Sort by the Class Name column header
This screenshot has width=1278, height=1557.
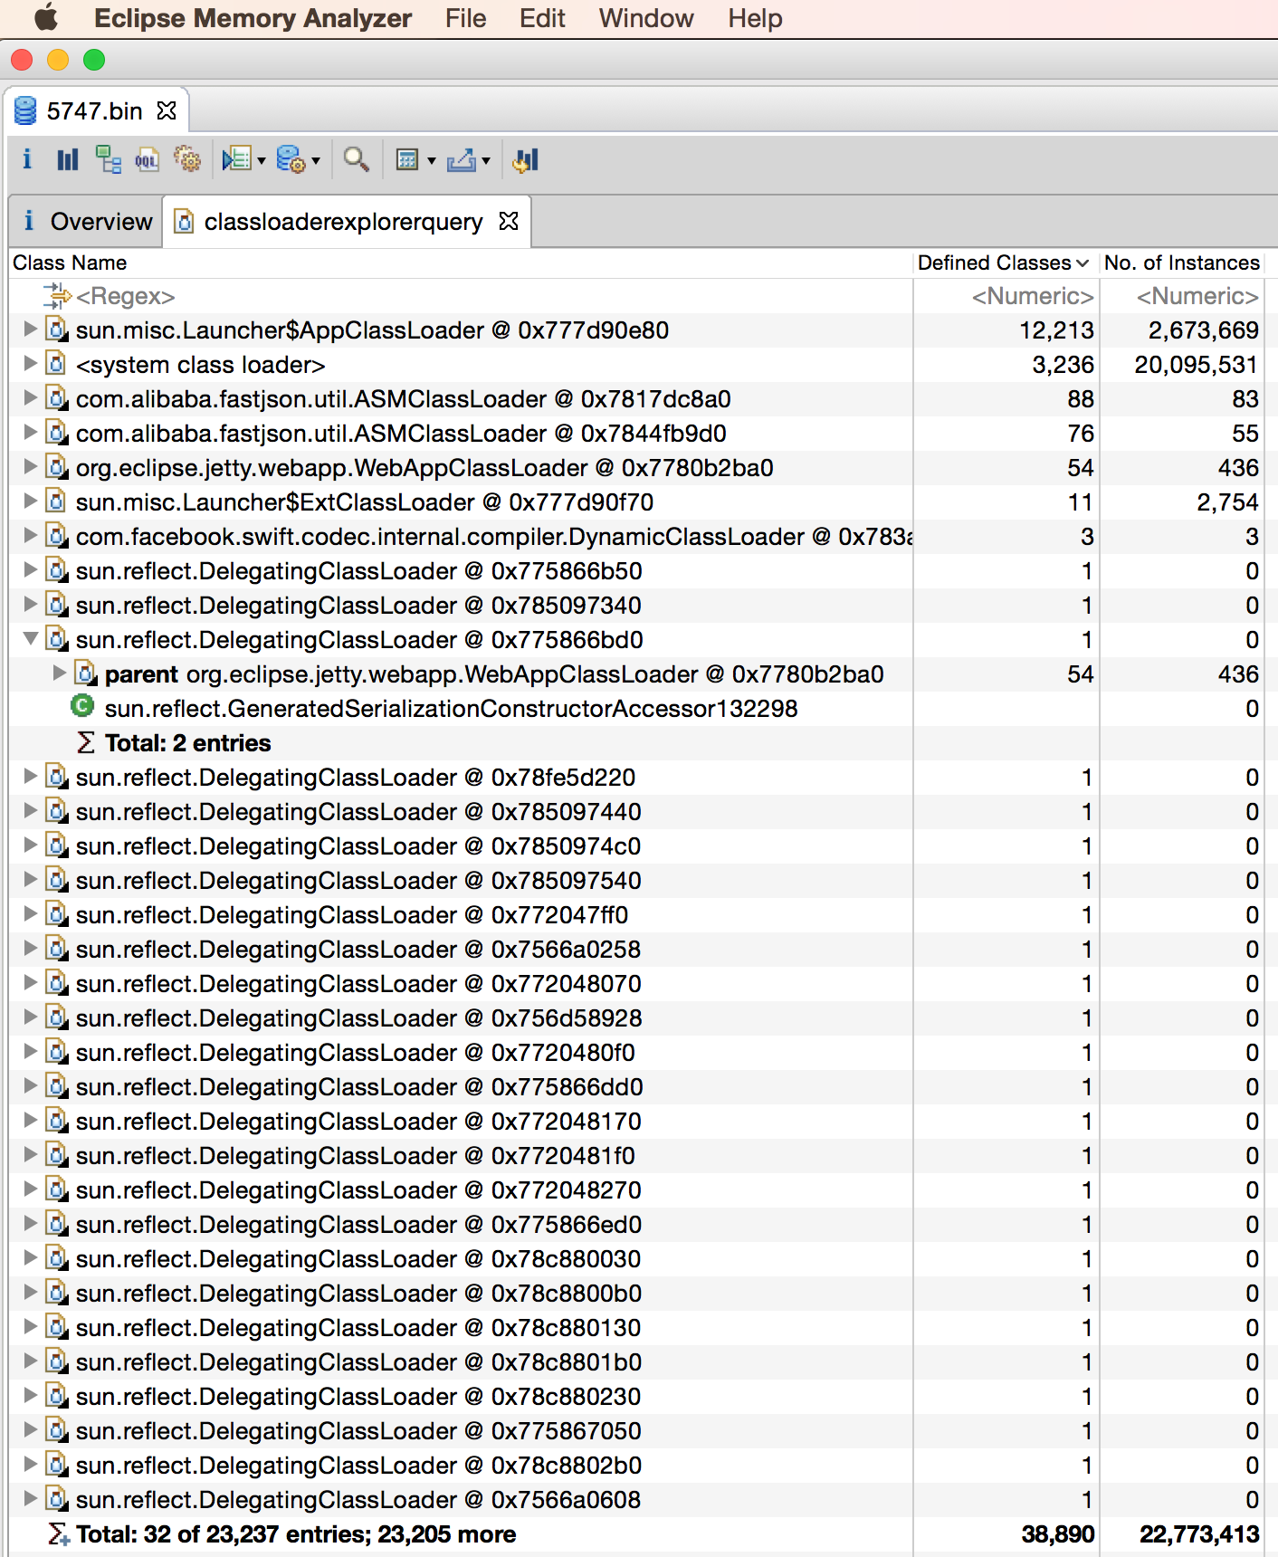coord(460,263)
